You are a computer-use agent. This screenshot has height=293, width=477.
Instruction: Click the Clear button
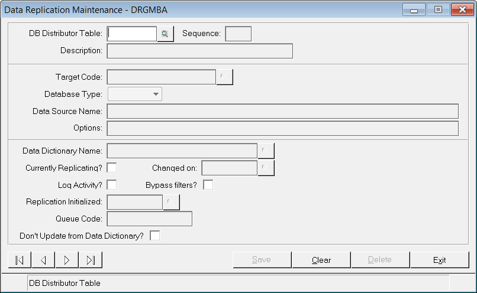point(321,260)
